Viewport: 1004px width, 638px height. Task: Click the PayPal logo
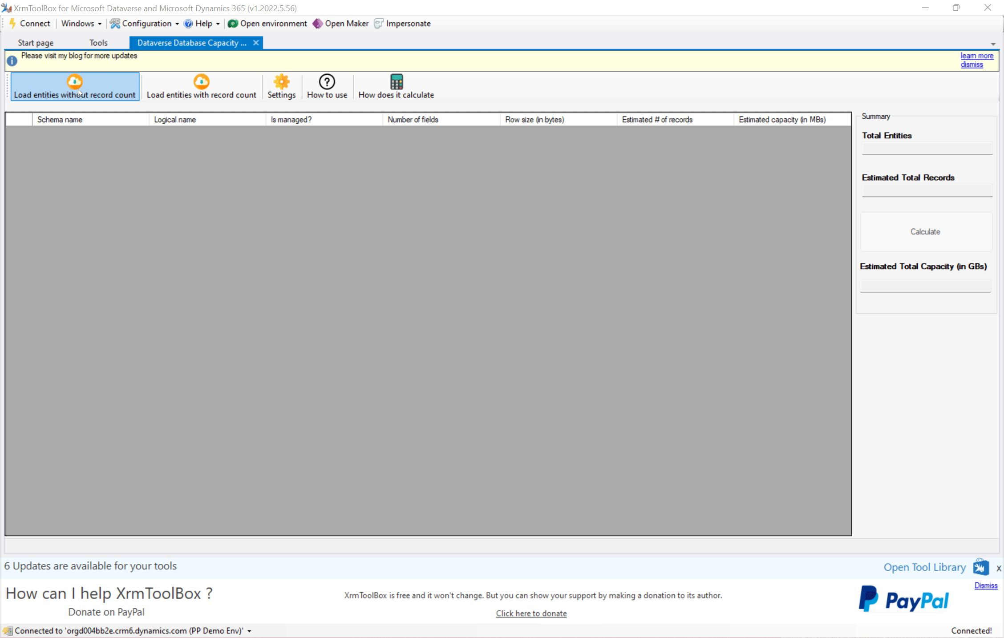click(904, 599)
